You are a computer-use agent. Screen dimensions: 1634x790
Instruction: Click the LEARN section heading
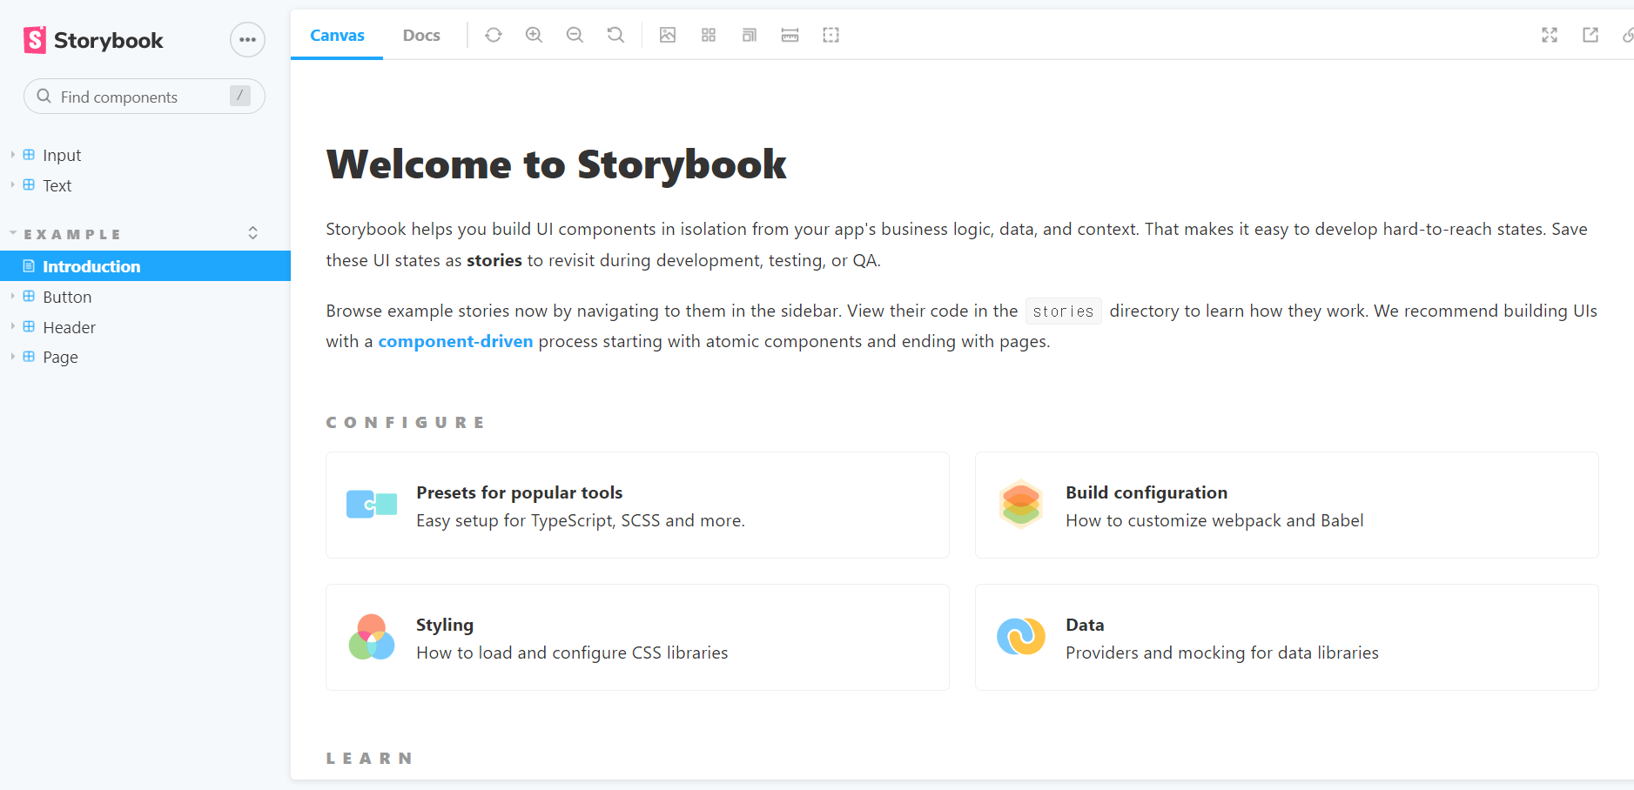coord(369,759)
